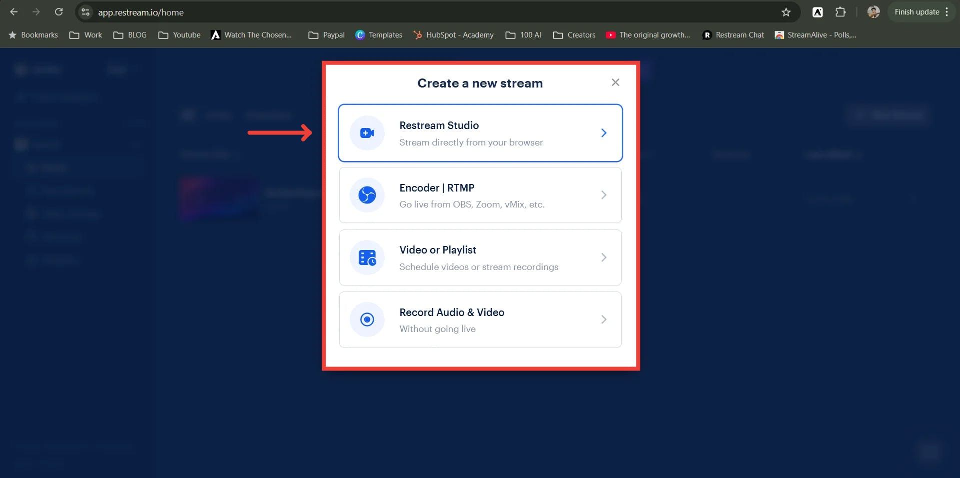Open the Chrome profile avatar

[873, 12]
